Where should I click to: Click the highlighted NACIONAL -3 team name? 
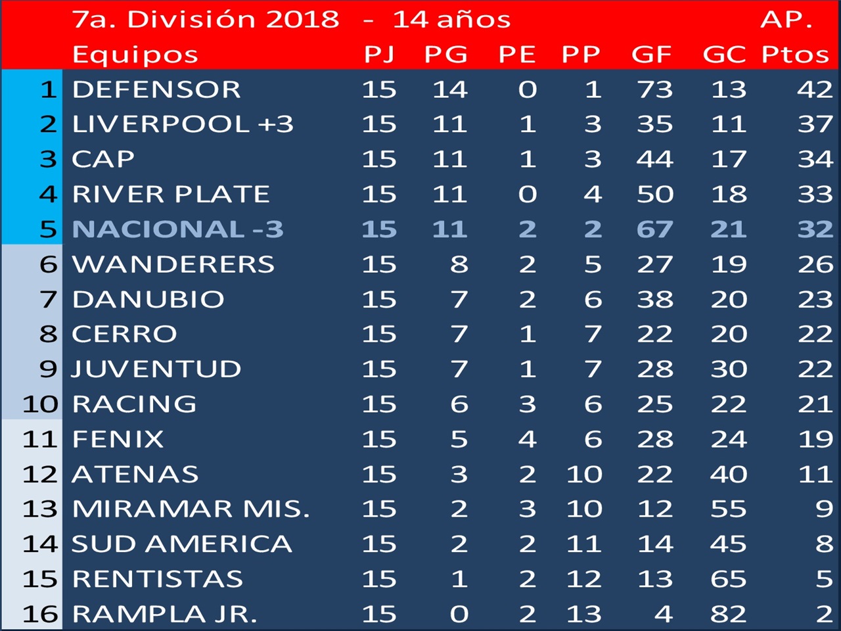coord(177,229)
